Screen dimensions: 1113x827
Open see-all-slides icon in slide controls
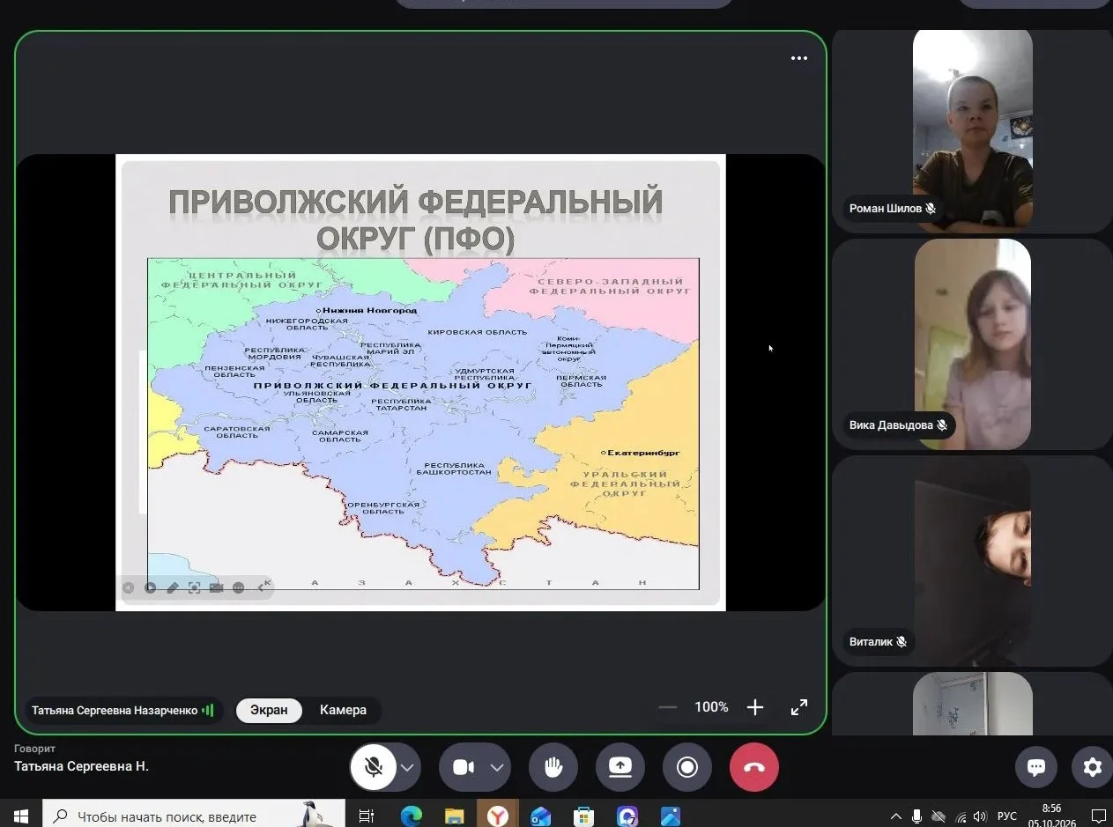click(x=195, y=587)
